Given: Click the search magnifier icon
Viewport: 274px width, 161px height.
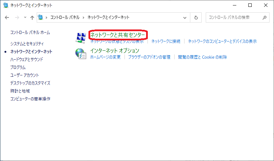Looking at the screenshot, I should 264,17.
